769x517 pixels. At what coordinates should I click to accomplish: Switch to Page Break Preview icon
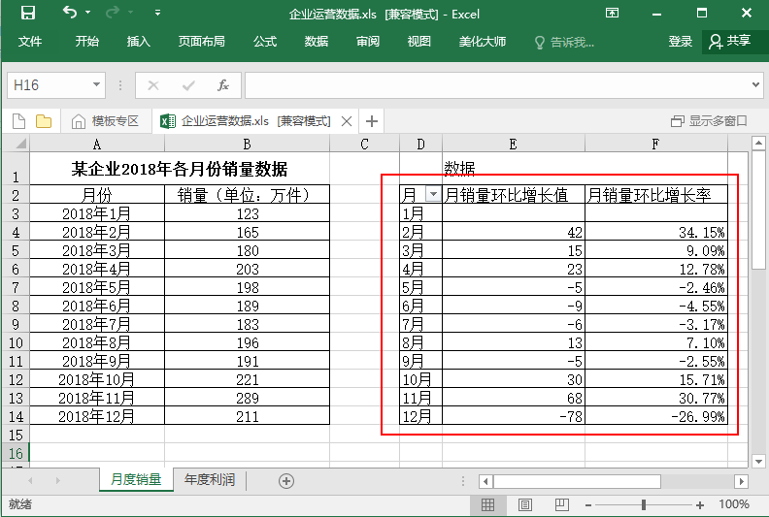pos(560,504)
